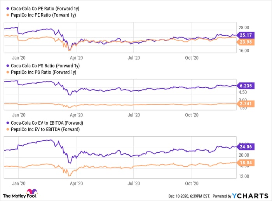Click Jul '20 on the PS Ratio chart axis

134,115
